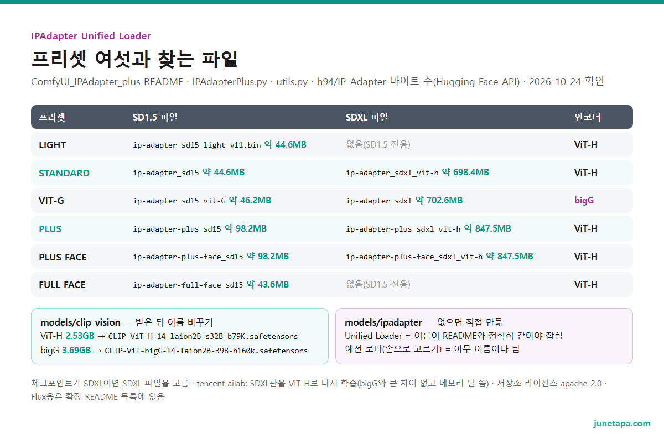Click 'ip-adapter-full-face_sd15' file name
This screenshot has height=439, width=664.
click(x=188, y=285)
